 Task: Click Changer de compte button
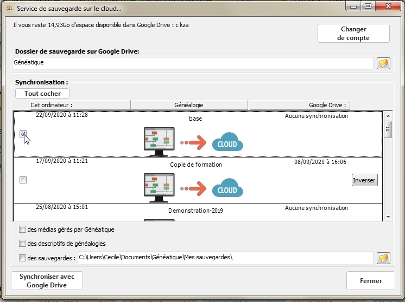[353, 34]
